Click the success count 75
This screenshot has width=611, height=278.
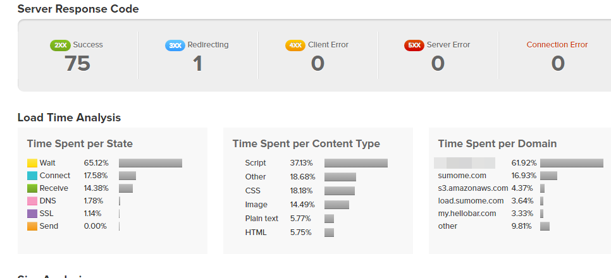tap(77, 63)
